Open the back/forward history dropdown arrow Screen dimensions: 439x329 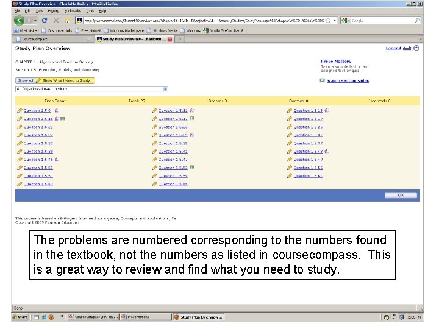coord(35,21)
